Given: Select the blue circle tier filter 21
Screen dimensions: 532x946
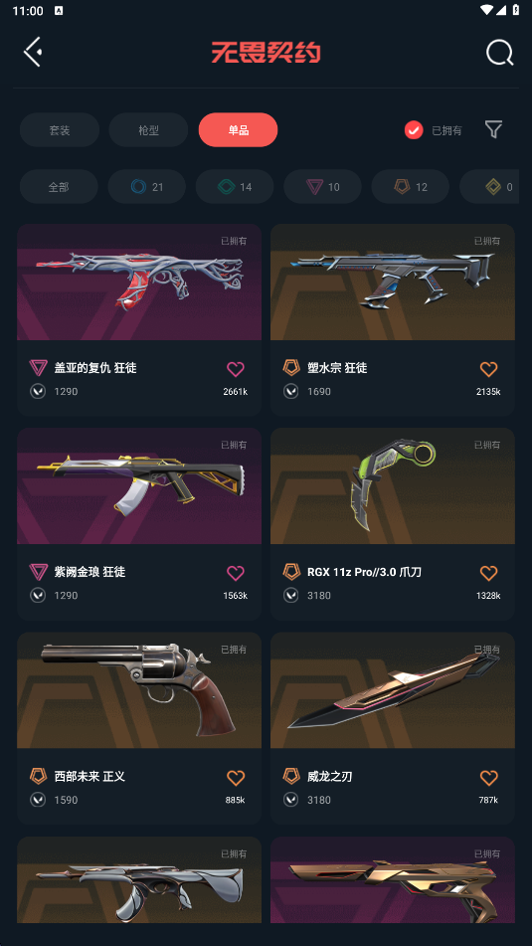Looking at the screenshot, I should (x=147, y=186).
